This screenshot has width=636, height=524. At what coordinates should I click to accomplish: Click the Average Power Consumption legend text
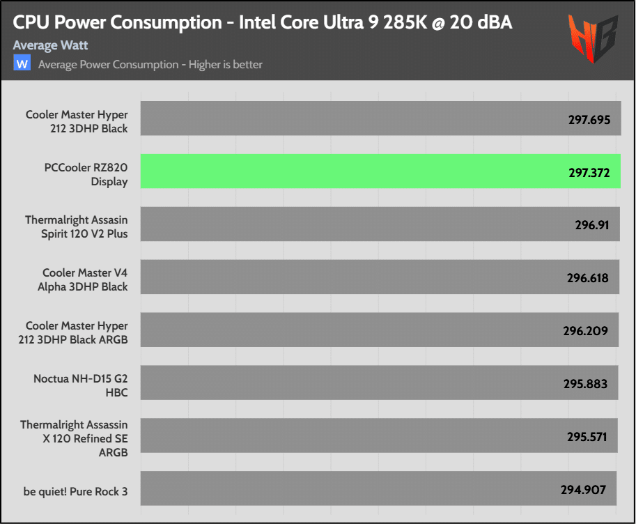(x=150, y=64)
